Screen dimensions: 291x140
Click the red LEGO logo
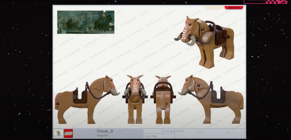click(68, 133)
